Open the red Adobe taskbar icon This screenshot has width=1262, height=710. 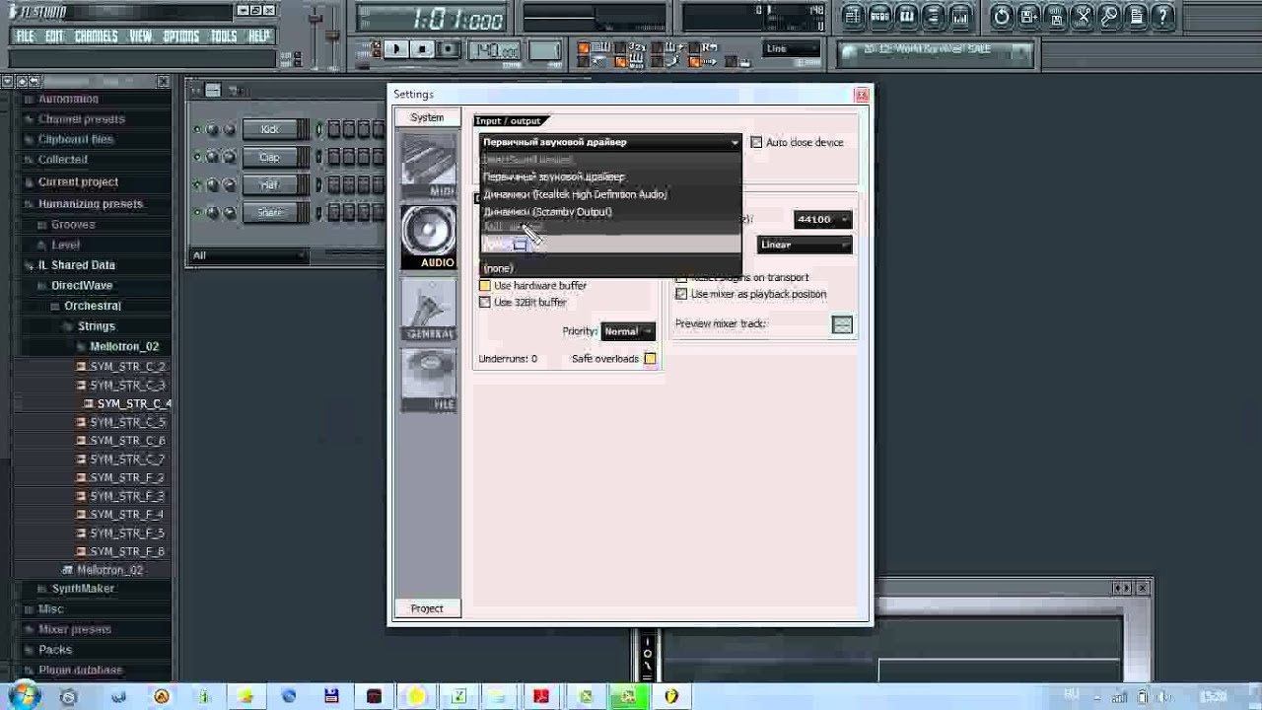541,696
